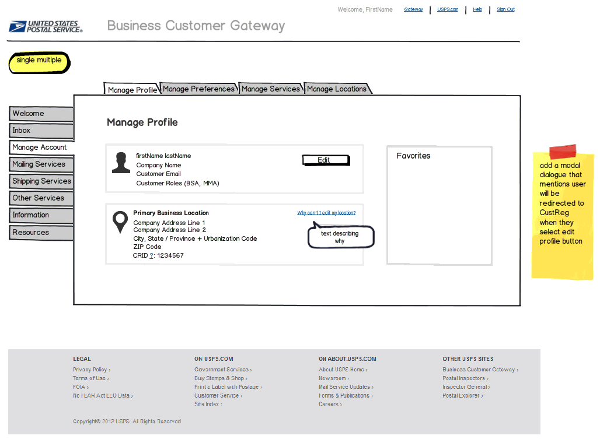The height and width of the screenshot is (439, 600).
Task: Open Customer Service footer link
Action: coord(218,396)
